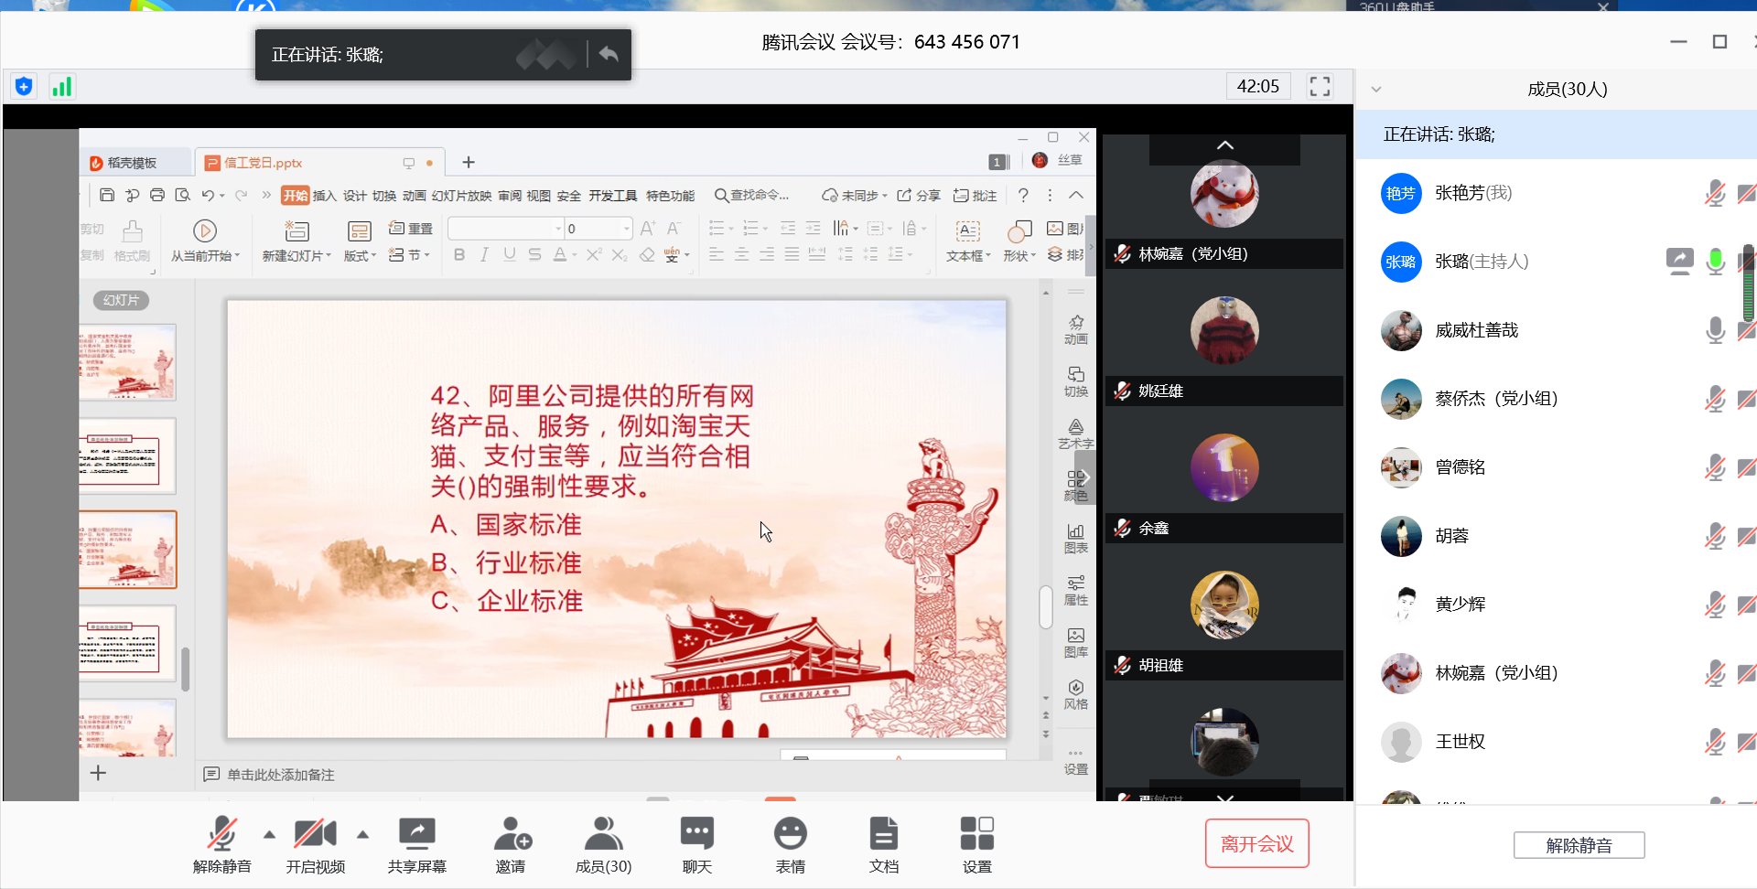Enter fullscreen view of the shared screen
Image resolution: width=1757 pixels, height=889 pixels.
[x=1320, y=87]
